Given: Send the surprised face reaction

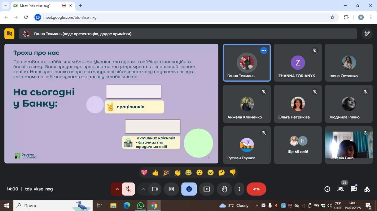Looking at the screenshot, I should (x=199, y=173).
